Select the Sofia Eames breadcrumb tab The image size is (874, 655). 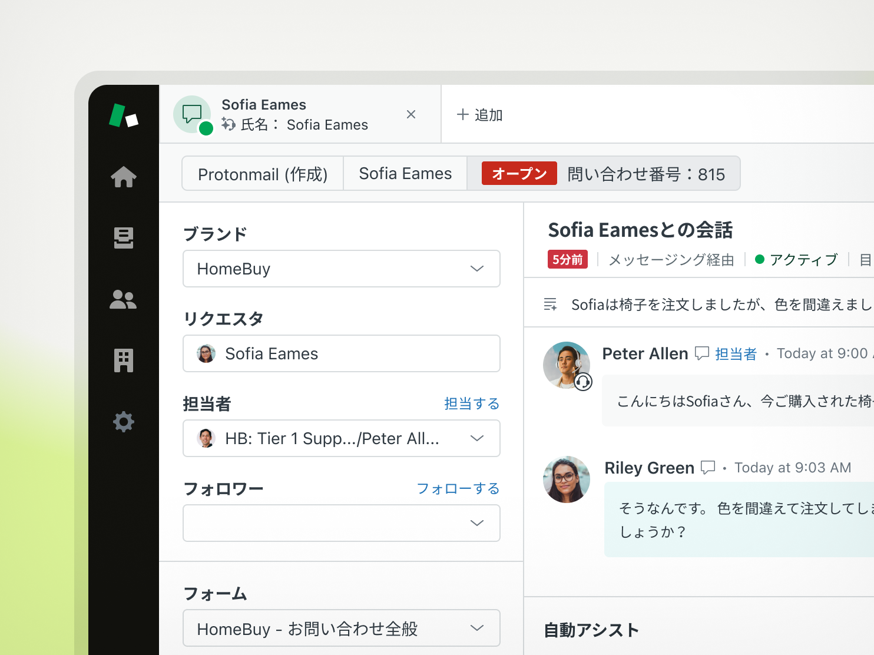pos(405,174)
